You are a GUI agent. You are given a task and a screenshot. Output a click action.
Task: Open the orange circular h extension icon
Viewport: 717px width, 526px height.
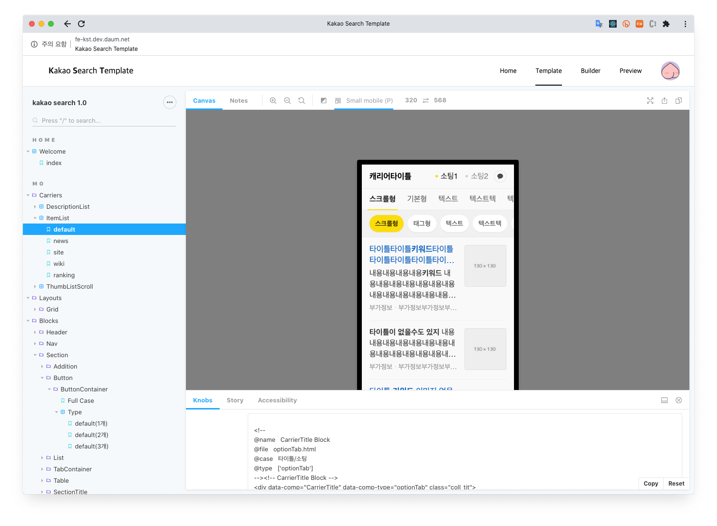coord(626,24)
